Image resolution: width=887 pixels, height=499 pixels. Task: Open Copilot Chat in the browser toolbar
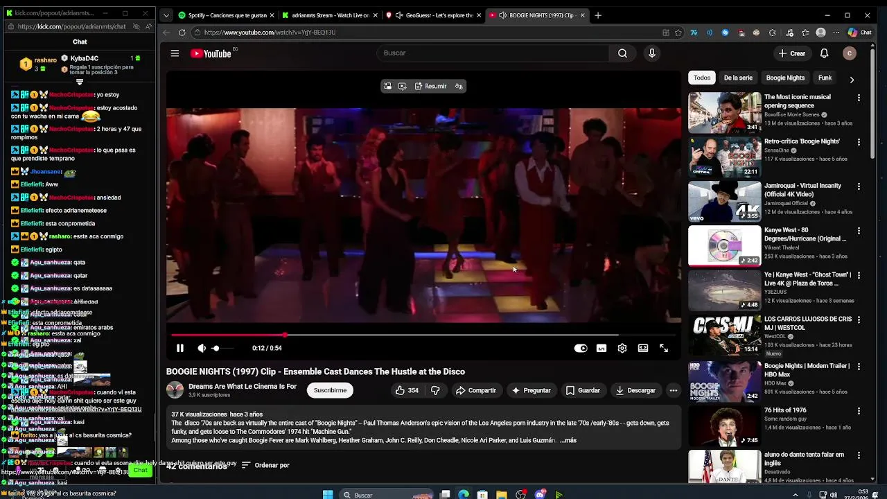(x=859, y=33)
